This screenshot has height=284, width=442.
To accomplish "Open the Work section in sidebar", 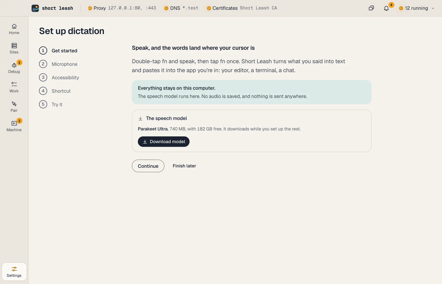I will (x=14, y=87).
